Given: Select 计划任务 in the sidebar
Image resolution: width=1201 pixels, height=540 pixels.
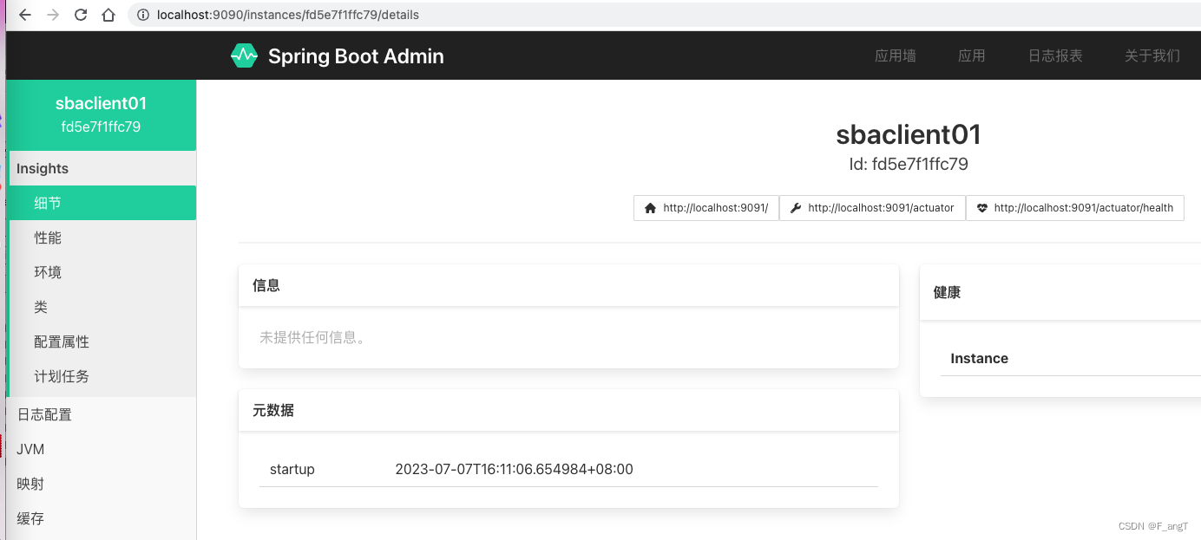Looking at the screenshot, I should pos(102,376).
